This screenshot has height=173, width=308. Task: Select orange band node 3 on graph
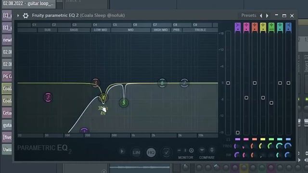96,83
